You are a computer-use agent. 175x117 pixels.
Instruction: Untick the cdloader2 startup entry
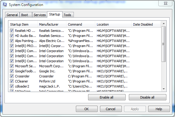tap(12, 86)
